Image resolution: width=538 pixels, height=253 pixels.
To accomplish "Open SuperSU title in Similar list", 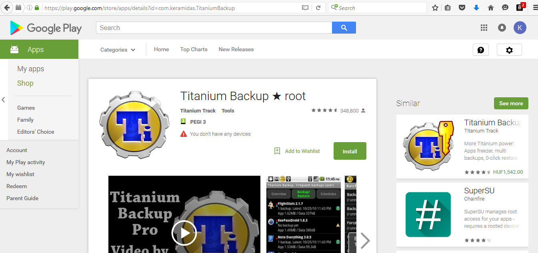I will coord(480,191).
